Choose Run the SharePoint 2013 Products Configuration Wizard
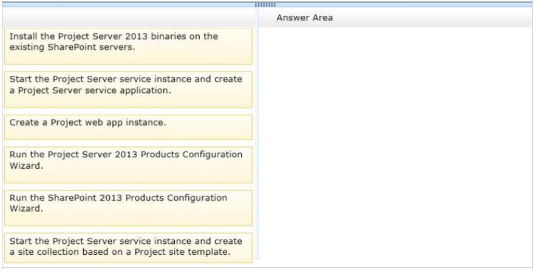This screenshot has width=535, height=270. (x=128, y=208)
